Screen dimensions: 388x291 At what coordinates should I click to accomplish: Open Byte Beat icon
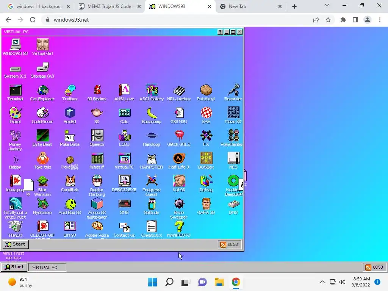click(x=42, y=138)
